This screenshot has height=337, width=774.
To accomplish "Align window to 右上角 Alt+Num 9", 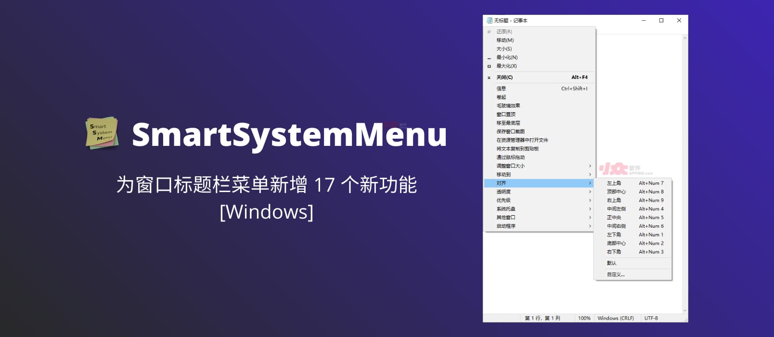I will click(633, 200).
